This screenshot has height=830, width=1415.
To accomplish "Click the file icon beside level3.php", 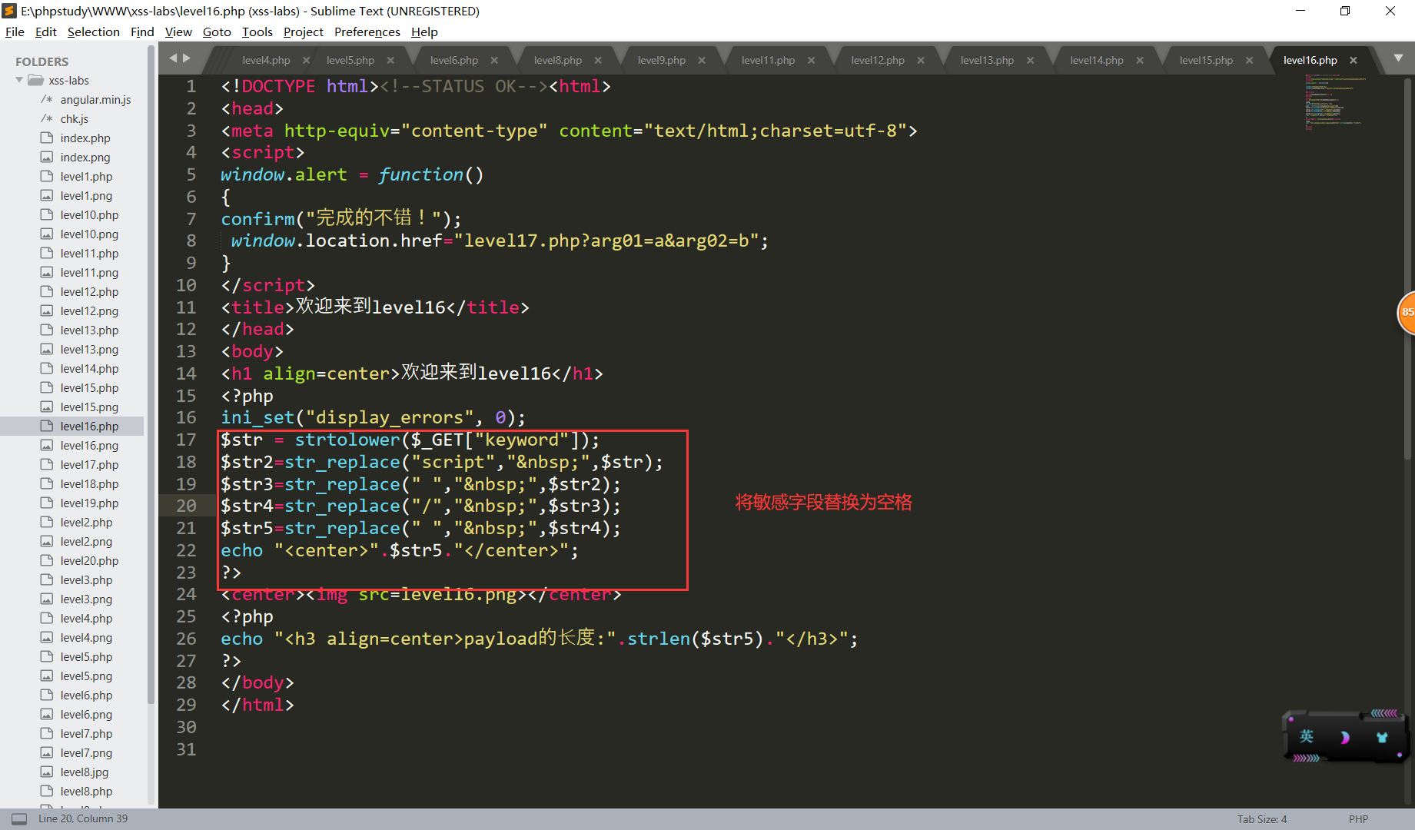I will (x=47, y=579).
